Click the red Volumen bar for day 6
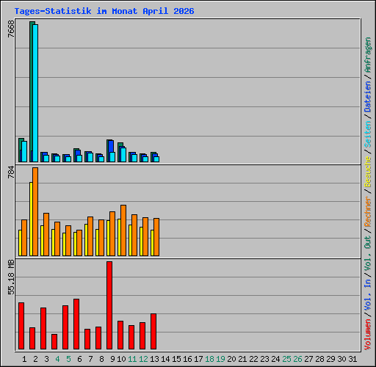The width and height of the screenshot is (376, 367). pos(76,324)
